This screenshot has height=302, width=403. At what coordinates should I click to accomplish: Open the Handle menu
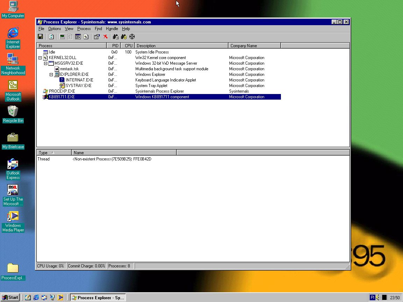(x=112, y=29)
